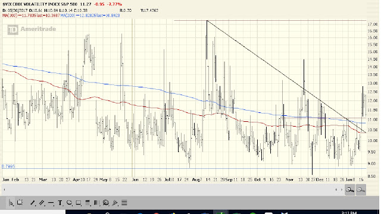The height and width of the screenshot is (214, 381).
Task: Move chart left with small left arrow near zoom
Action: (x=336, y=190)
